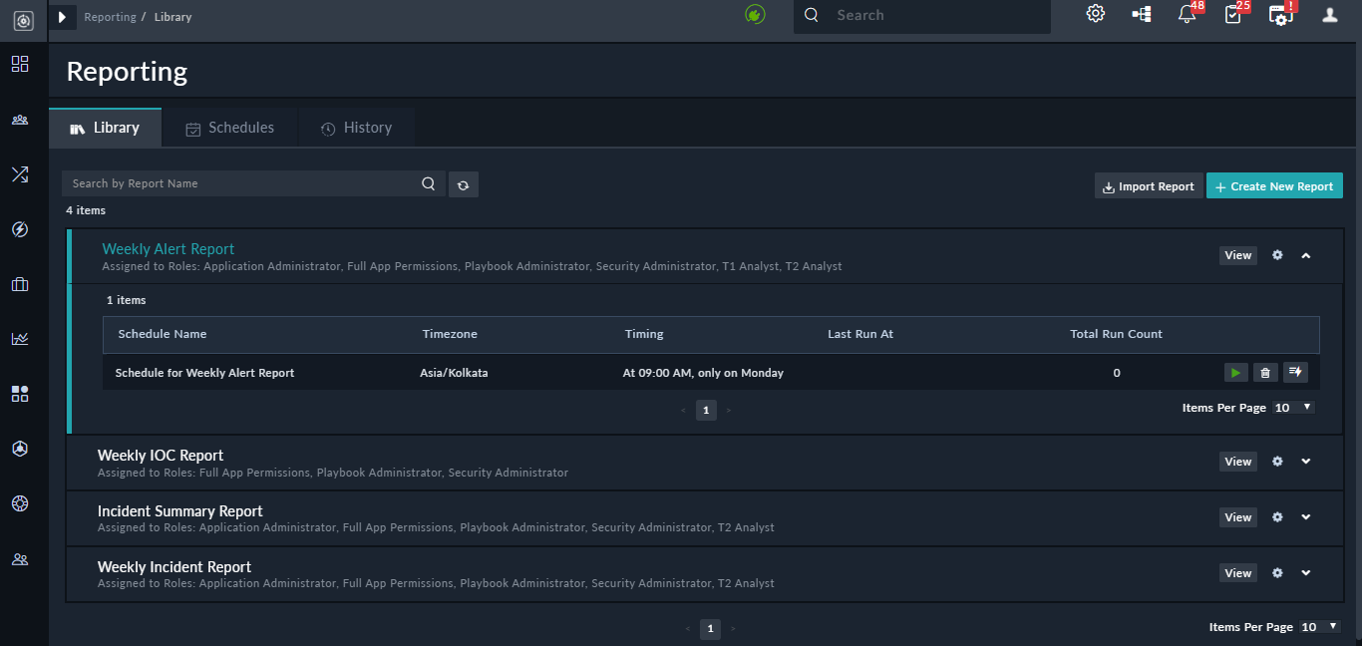View the Weekly Incident Report
The width and height of the screenshot is (1362, 646).
[1238, 573]
